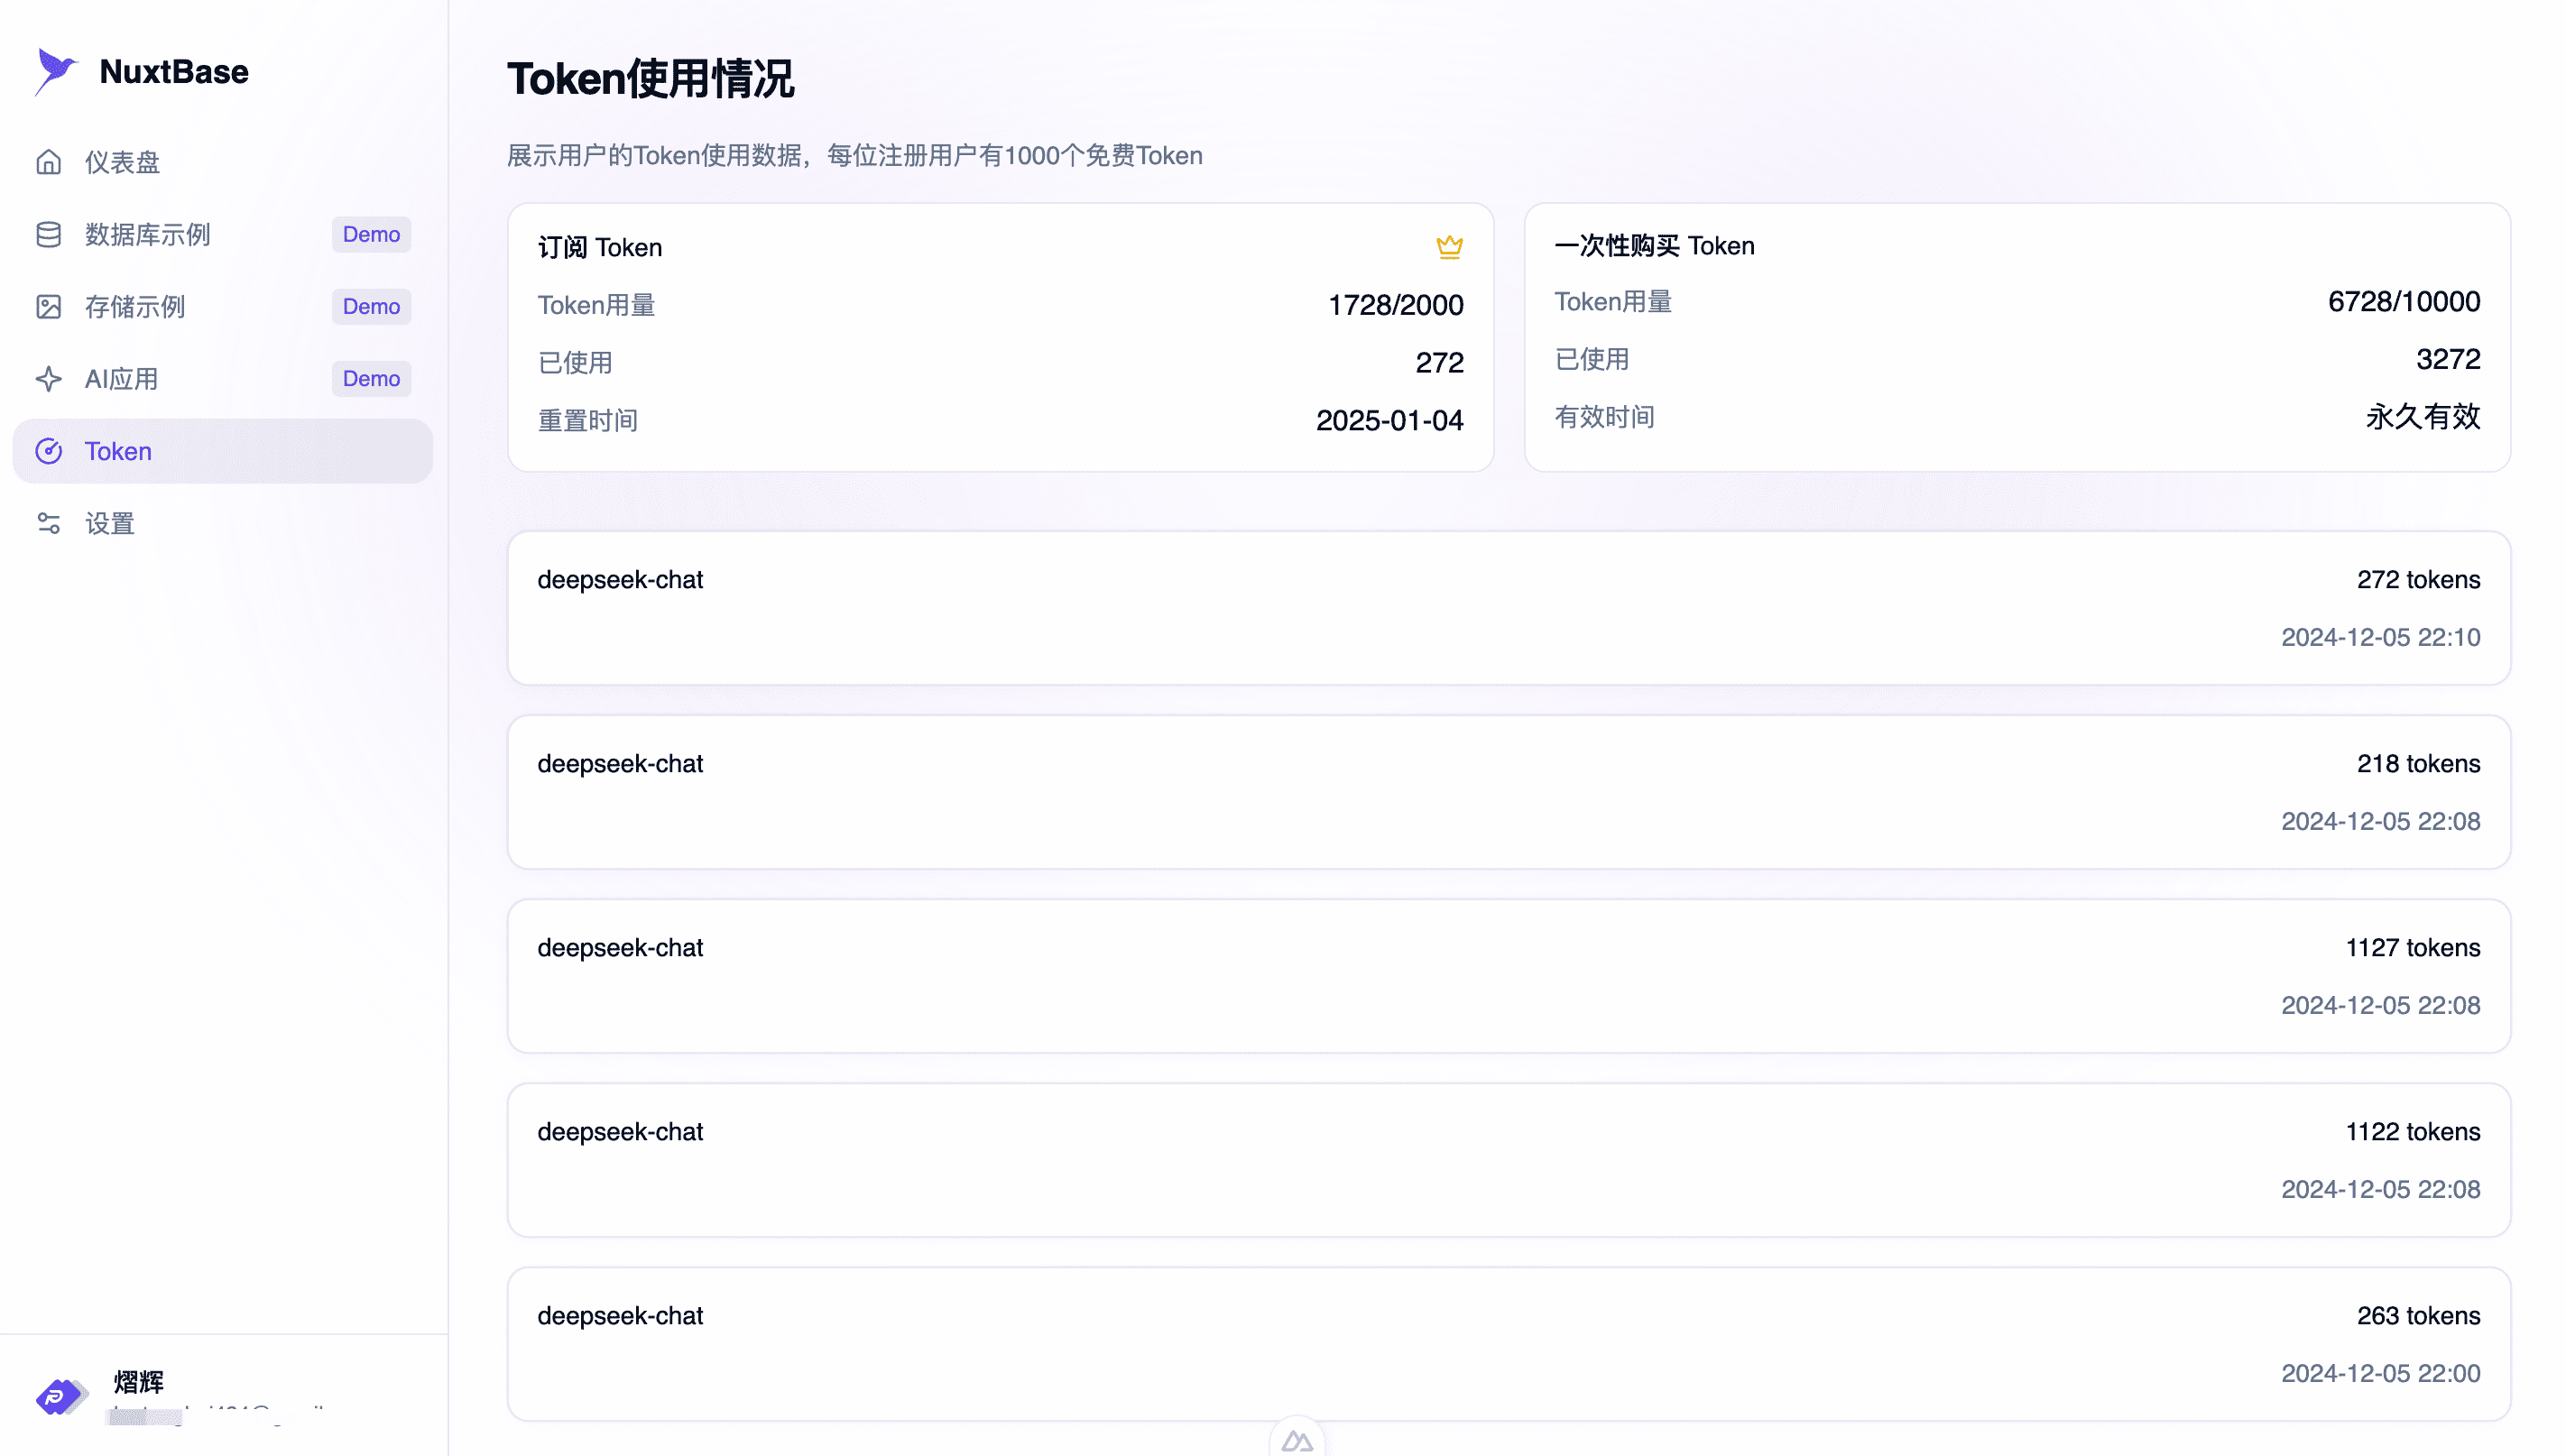This screenshot has height=1456, width=2566.
Task: Click the database example cylinder icon
Action: (x=49, y=234)
